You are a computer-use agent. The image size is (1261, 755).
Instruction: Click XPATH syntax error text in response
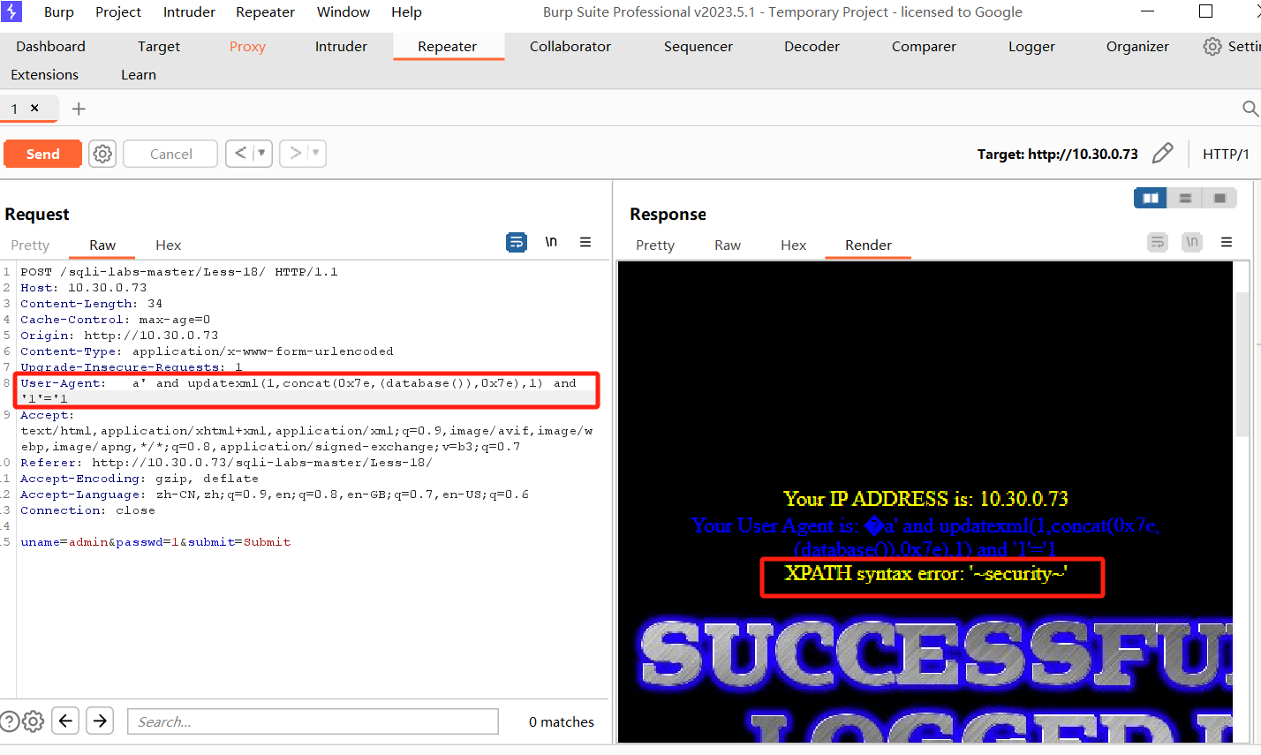pyautogui.click(x=926, y=574)
